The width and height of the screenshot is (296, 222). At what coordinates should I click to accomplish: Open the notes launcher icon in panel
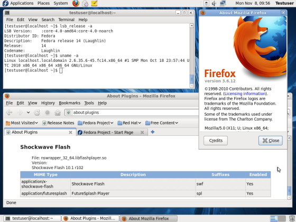tap(94, 3)
